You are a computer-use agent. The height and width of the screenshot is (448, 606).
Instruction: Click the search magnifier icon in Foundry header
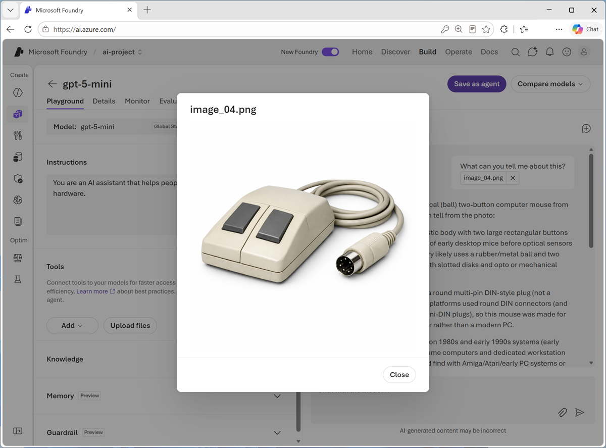[x=515, y=52]
